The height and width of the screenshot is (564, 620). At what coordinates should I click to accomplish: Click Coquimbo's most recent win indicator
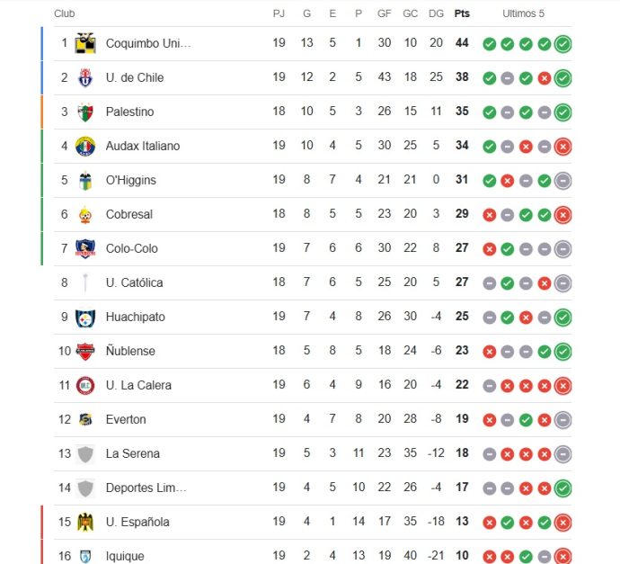pos(563,44)
